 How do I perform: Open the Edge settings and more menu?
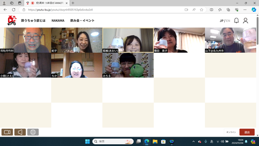245,10
